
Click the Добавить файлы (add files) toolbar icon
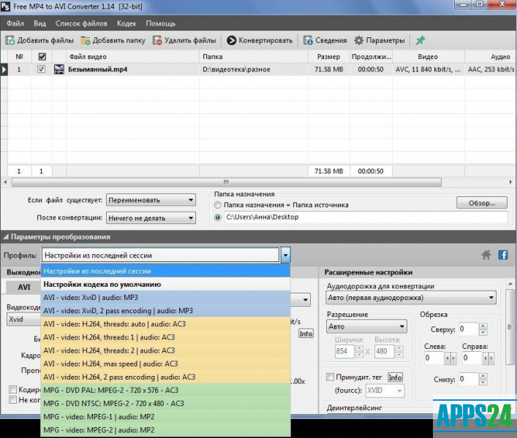pos(11,41)
